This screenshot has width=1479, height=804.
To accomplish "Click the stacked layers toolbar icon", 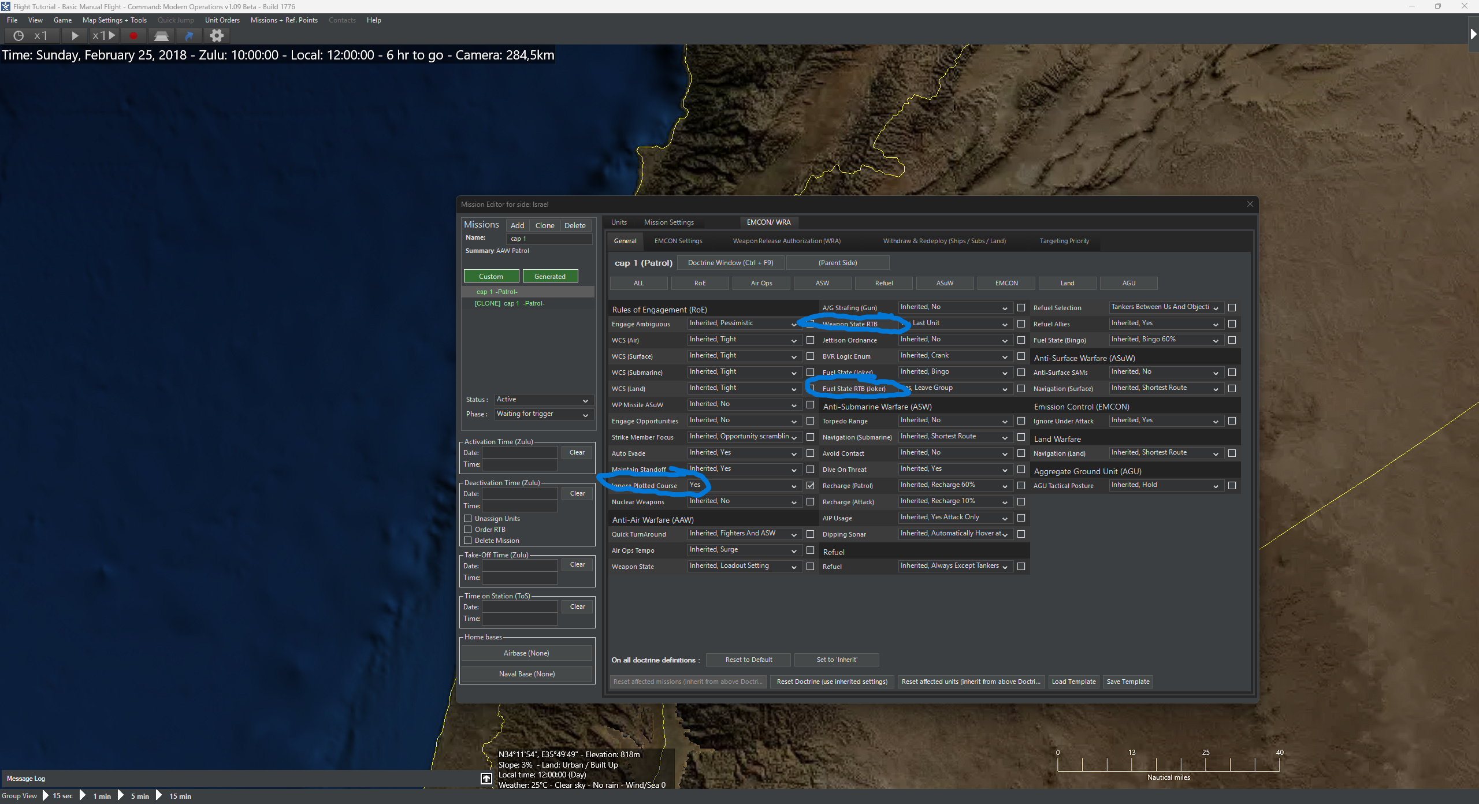I will tap(161, 36).
